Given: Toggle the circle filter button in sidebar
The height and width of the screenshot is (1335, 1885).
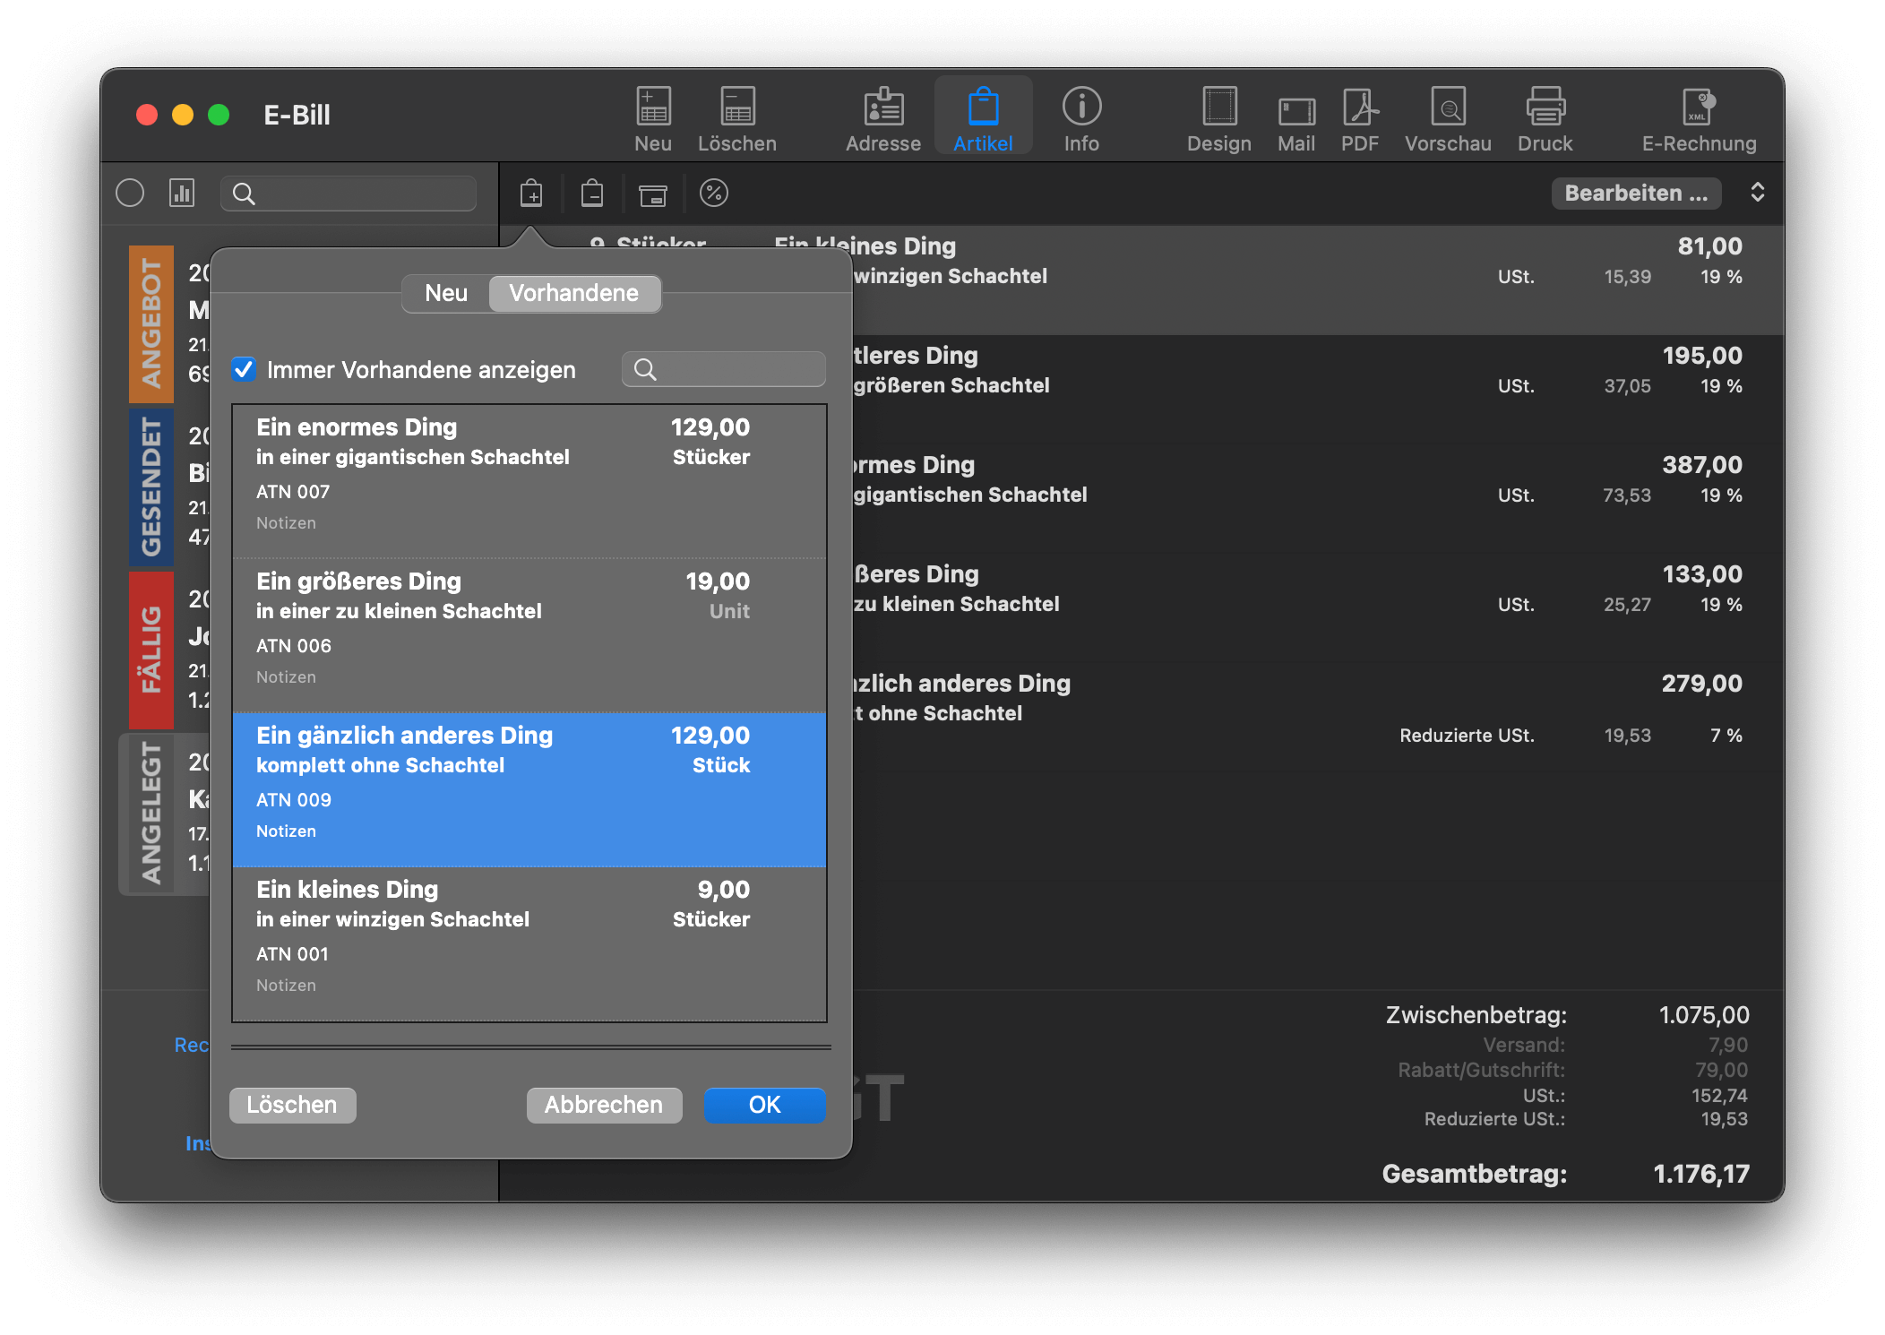Looking at the screenshot, I should (x=130, y=193).
